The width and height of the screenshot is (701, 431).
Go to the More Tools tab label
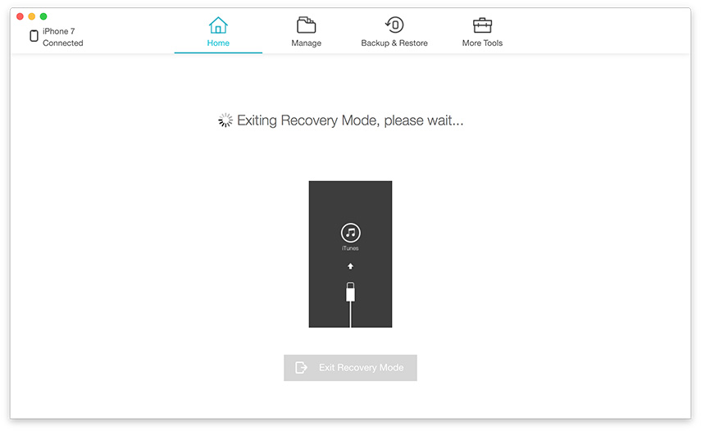pyautogui.click(x=482, y=43)
